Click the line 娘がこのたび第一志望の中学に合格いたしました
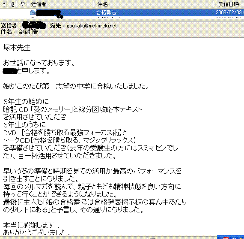244x239 pixels. (x=76, y=86)
